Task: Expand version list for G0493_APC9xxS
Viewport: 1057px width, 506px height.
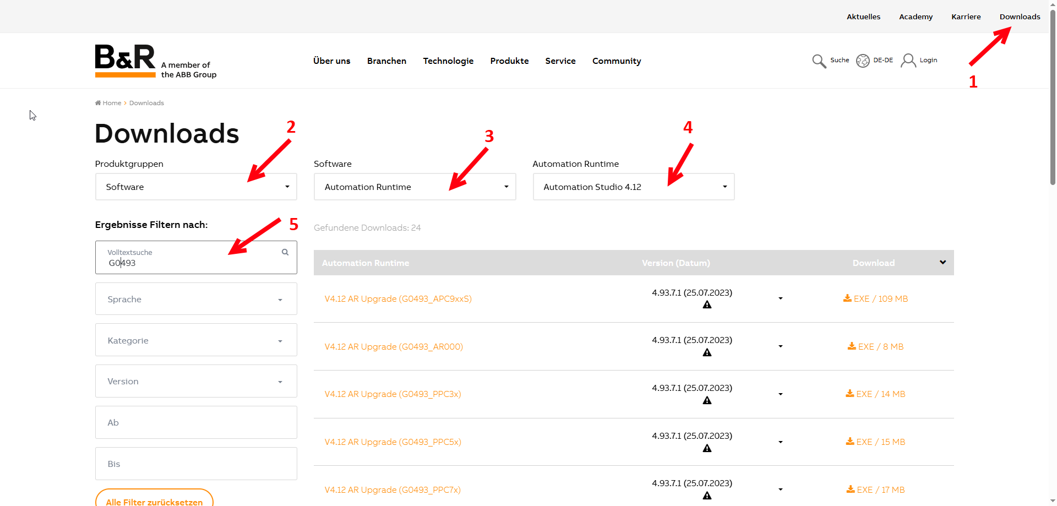Action: [780, 298]
